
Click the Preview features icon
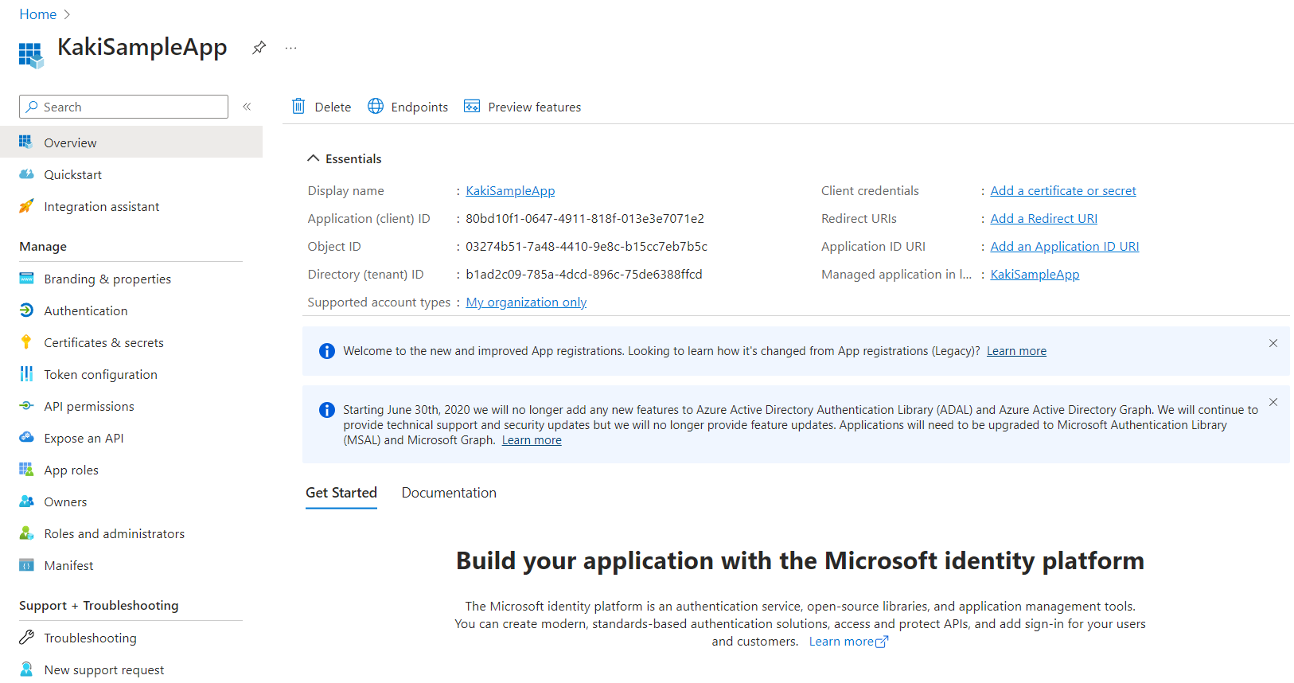(472, 106)
